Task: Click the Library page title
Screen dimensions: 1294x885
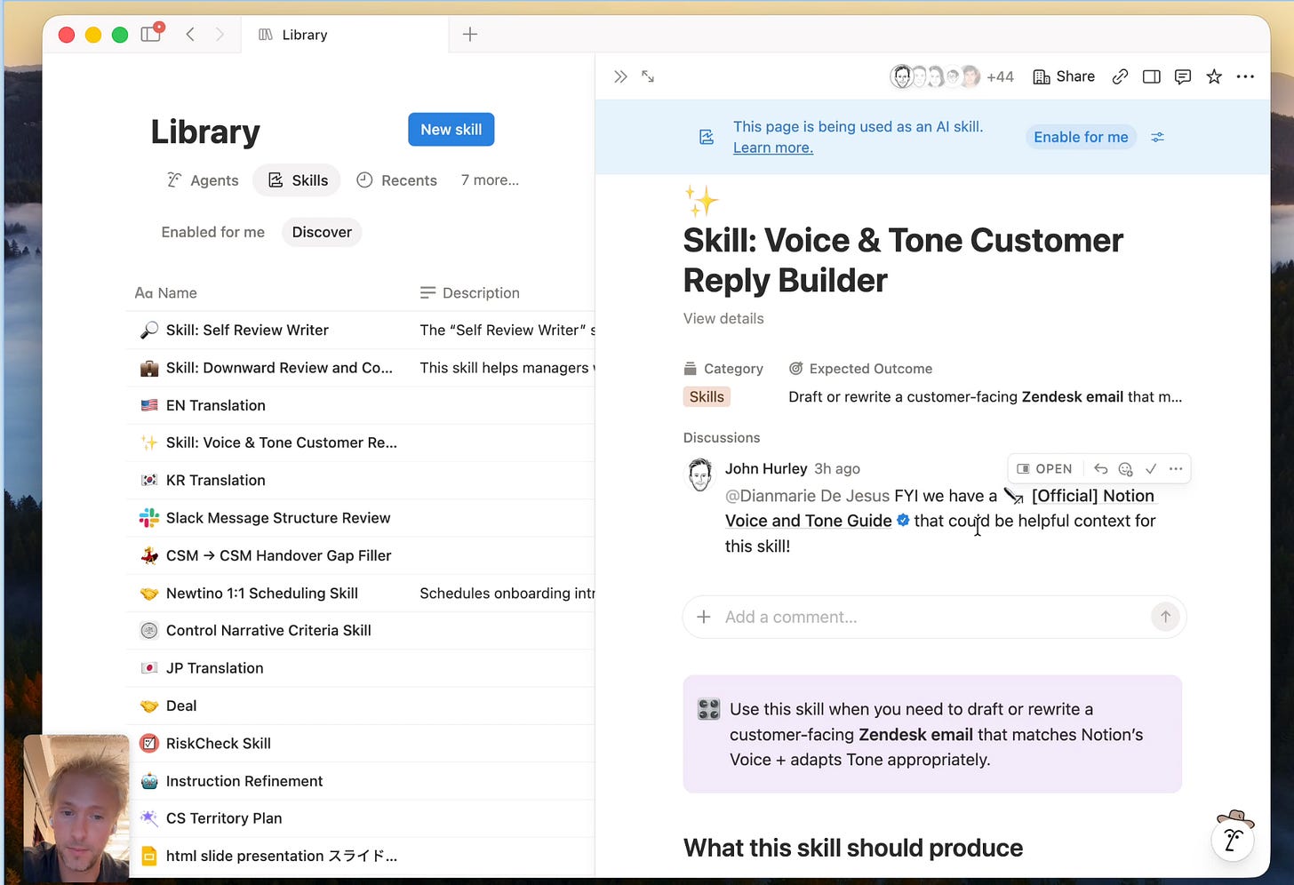Action: point(205,132)
